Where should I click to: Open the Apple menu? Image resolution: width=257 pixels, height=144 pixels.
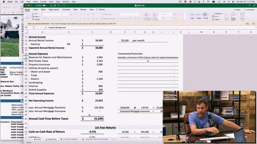pos(4,2)
